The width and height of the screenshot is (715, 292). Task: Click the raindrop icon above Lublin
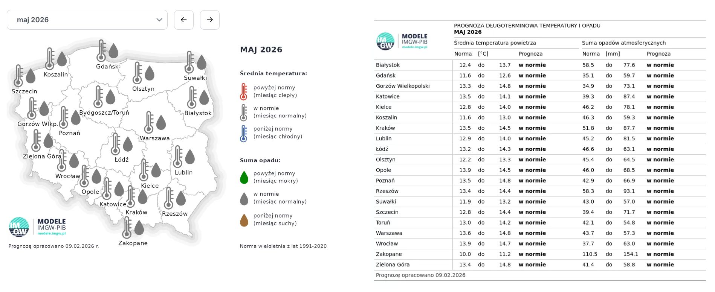(x=190, y=157)
